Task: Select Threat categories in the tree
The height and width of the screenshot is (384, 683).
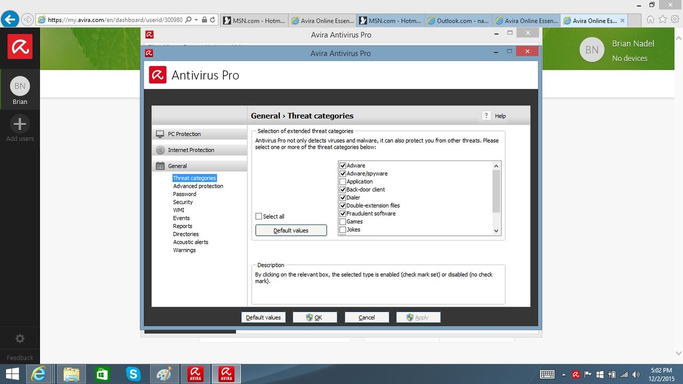Action: click(194, 178)
